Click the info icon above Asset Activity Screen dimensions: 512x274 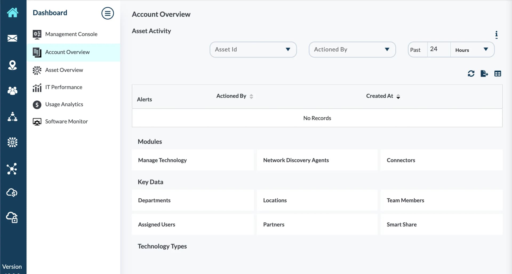497,35
